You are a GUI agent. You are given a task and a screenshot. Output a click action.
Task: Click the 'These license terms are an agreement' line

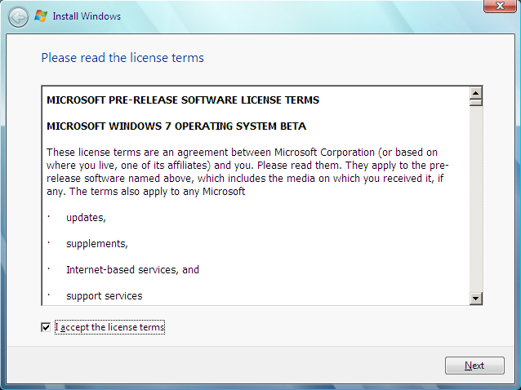(242, 153)
